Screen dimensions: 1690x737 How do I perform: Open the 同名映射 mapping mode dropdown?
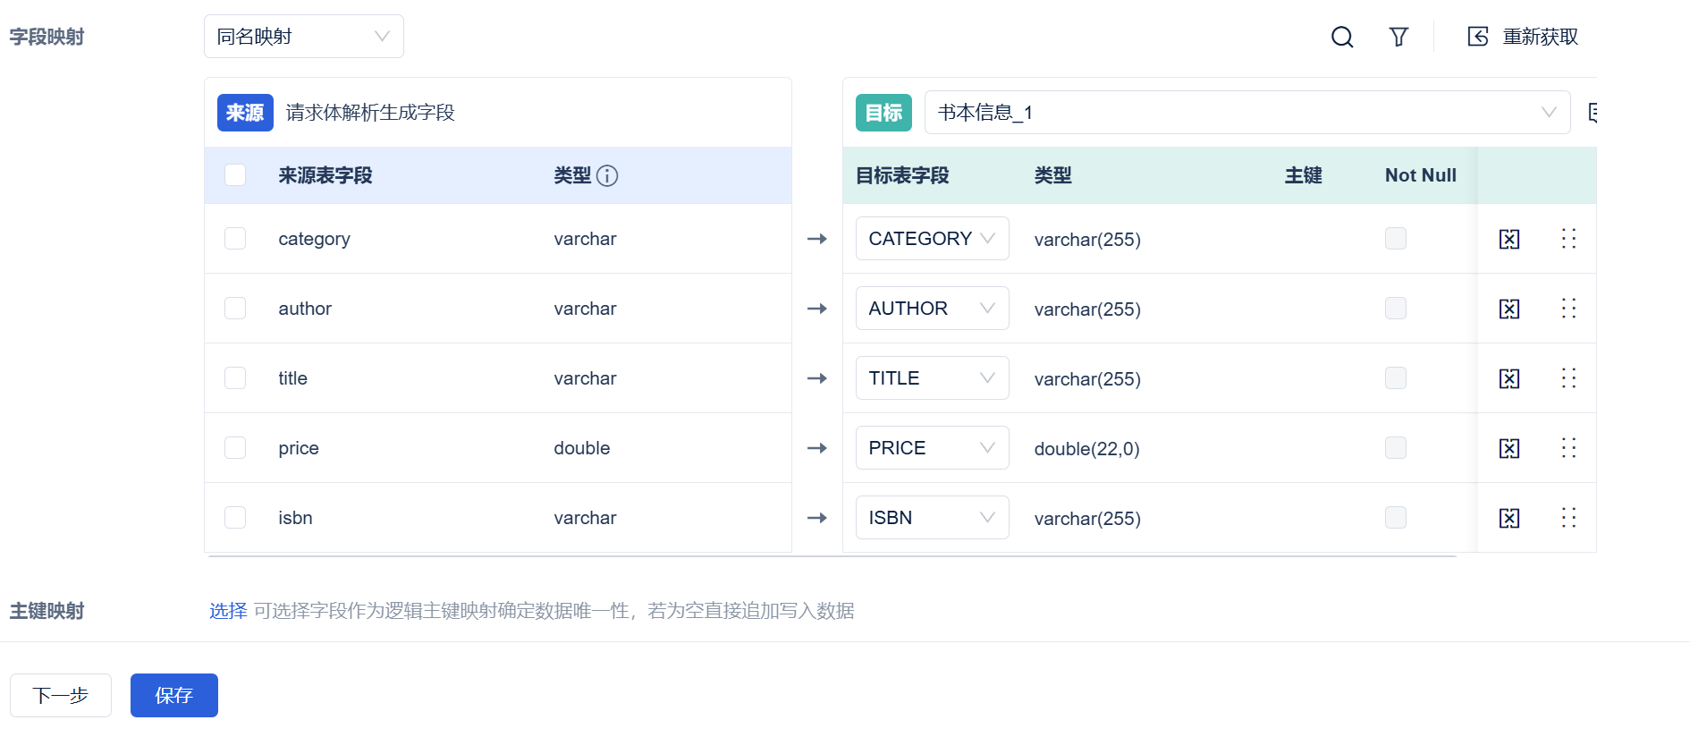[304, 37]
